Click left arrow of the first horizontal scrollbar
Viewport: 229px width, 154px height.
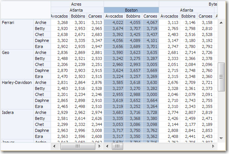point(54,146)
